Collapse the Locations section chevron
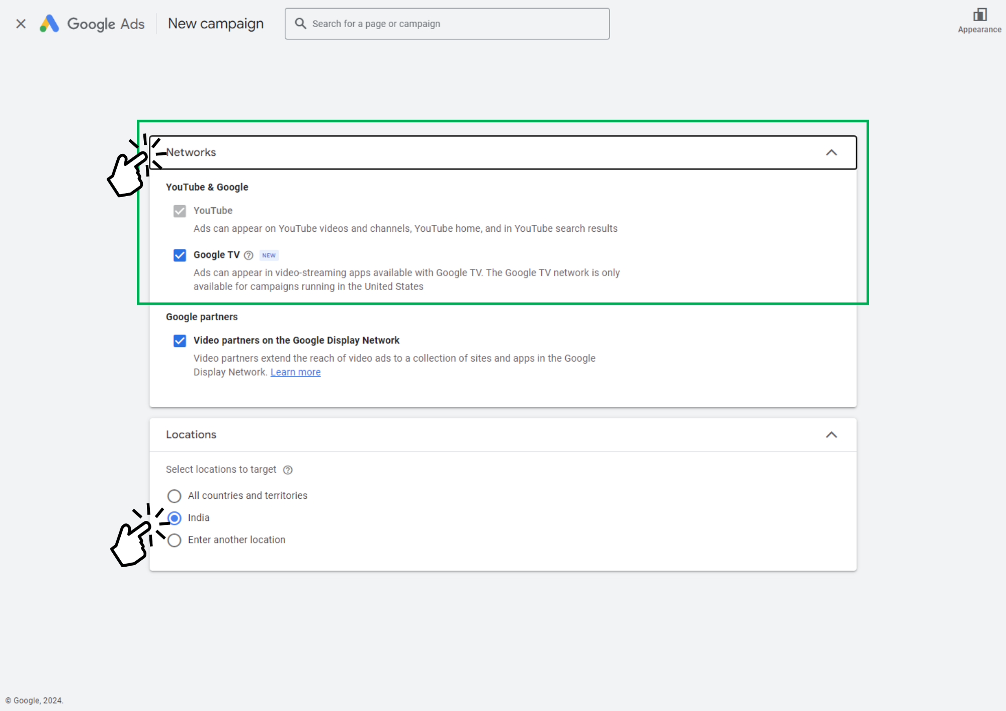The height and width of the screenshot is (711, 1006). [x=831, y=435]
